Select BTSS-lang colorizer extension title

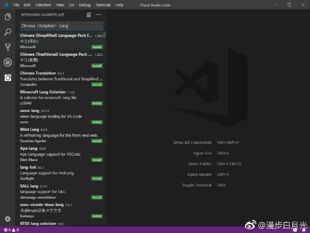[38, 224]
